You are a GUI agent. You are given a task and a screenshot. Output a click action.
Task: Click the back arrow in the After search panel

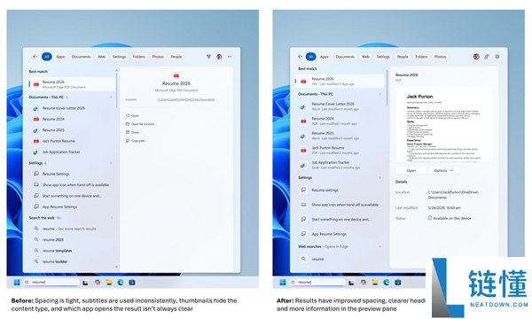[300, 57]
